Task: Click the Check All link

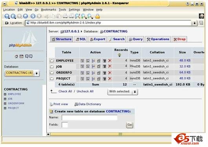Action: pos(65,91)
